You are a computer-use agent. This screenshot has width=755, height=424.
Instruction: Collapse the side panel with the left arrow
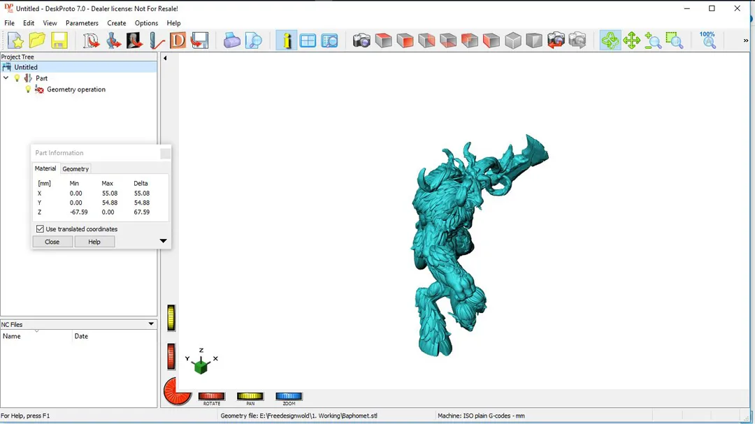[165, 58]
